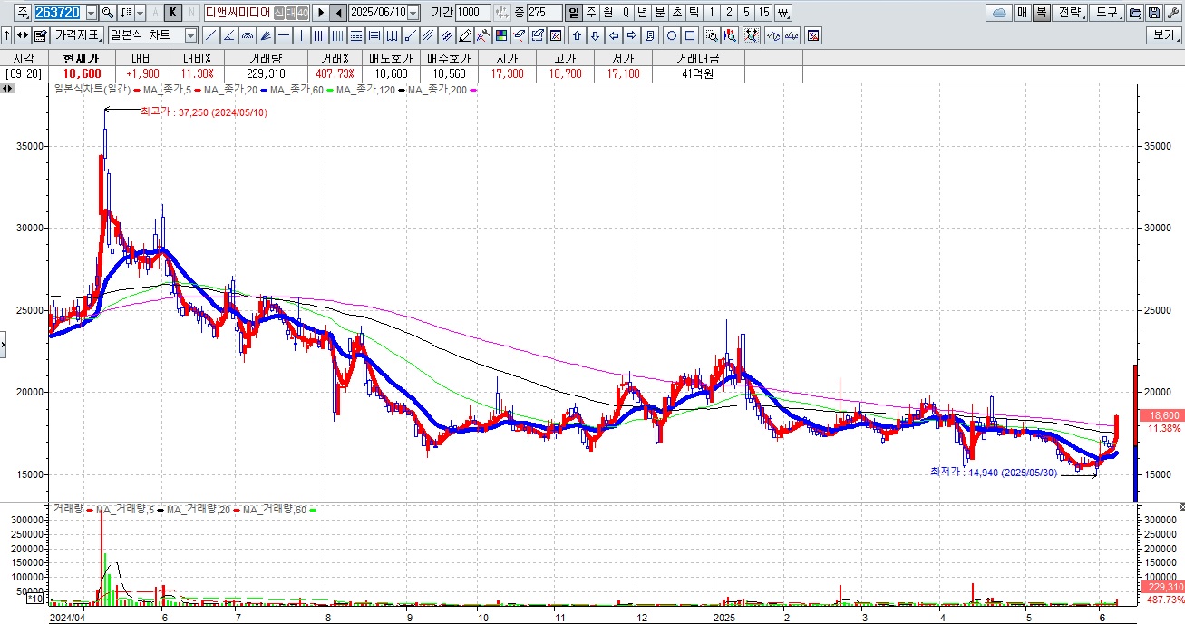Click the chart edit notepad icon
Viewport: 1185px width, 624px height.
(x=41, y=35)
